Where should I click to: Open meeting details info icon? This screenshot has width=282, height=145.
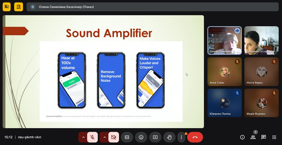[242, 137]
